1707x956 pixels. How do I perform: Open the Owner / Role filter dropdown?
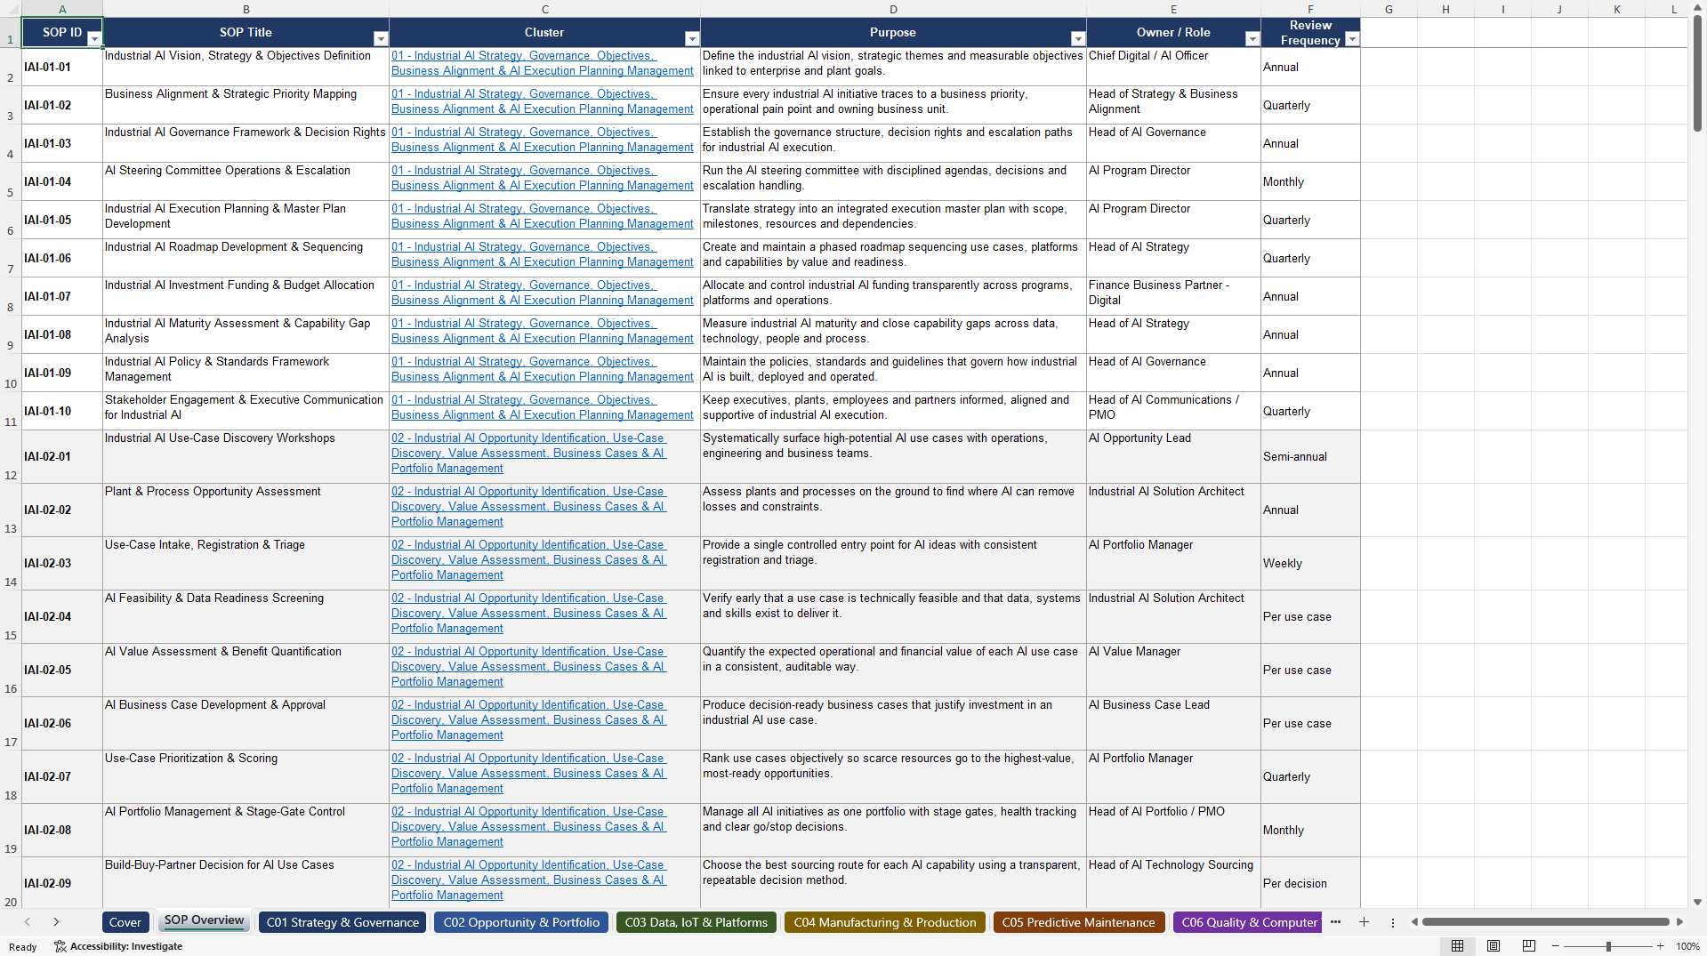point(1252,39)
